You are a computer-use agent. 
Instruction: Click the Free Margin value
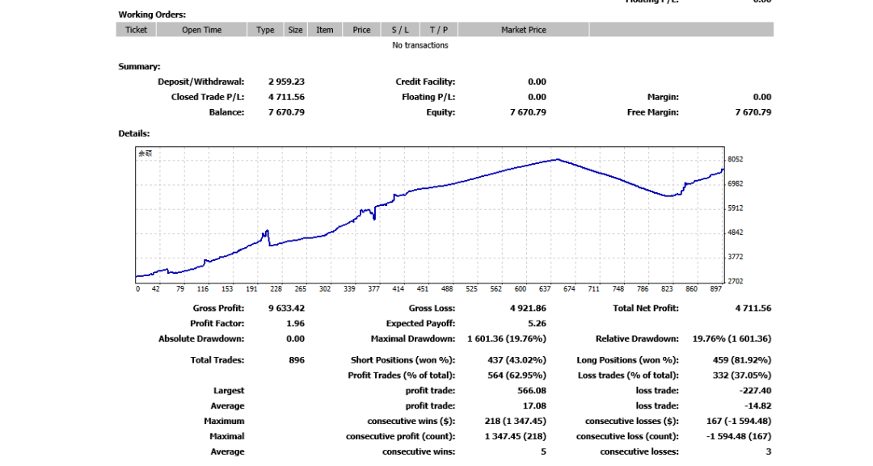coord(753,112)
